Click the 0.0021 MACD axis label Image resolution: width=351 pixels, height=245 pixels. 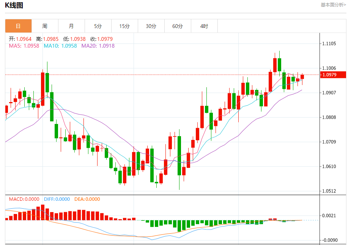pos(329,216)
